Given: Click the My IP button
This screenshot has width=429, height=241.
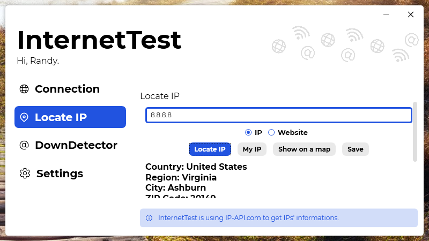Looking at the screenshot, I should click(x=252, y=149).
